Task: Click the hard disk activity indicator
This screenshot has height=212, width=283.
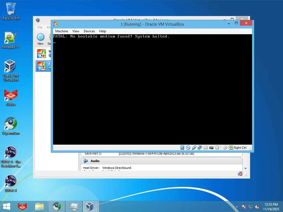Action: point(182,148)
